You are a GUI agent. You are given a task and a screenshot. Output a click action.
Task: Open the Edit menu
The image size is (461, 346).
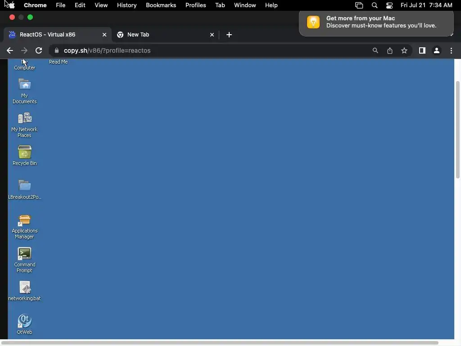click(x=80, y=5)
